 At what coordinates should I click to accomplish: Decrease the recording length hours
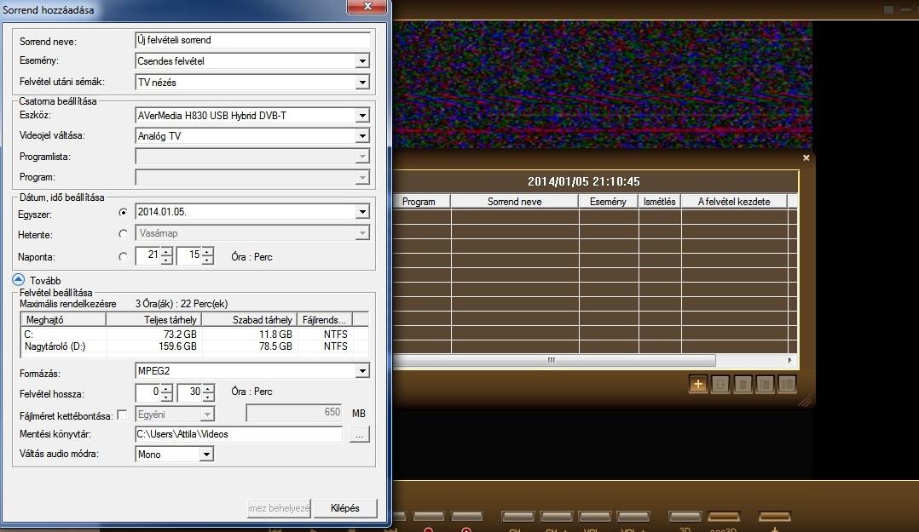[166, 396]
